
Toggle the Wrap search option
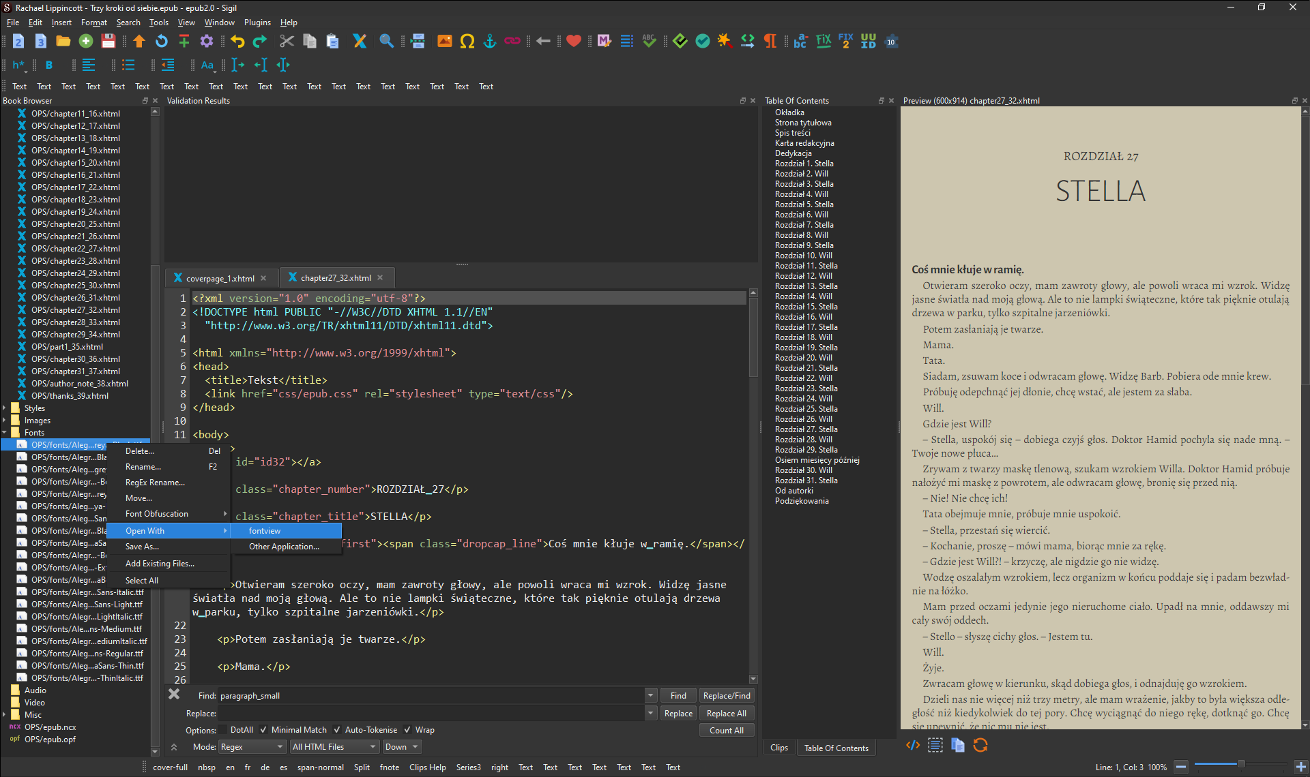pyautogui.click(x=407, y=730)
